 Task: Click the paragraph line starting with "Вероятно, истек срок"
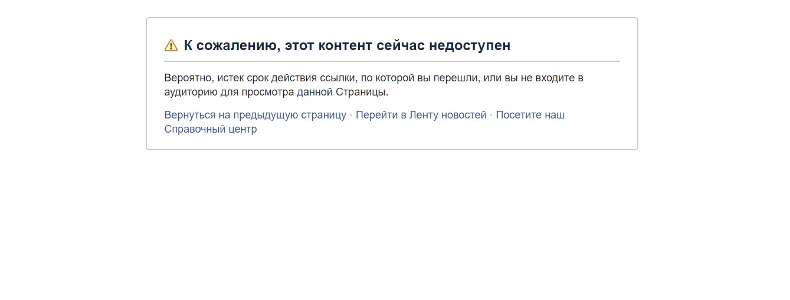click(x=373, y=78)
